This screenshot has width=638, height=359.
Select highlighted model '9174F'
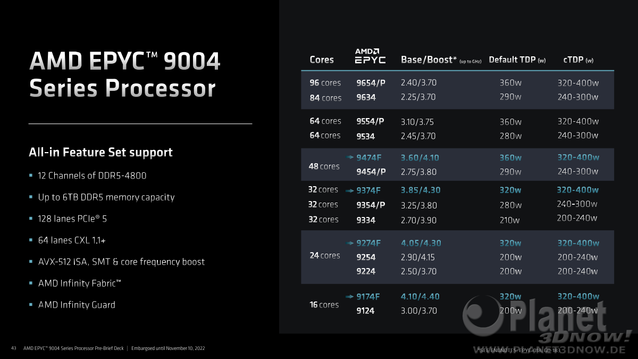pyautogui.click(x=368, y=296)
